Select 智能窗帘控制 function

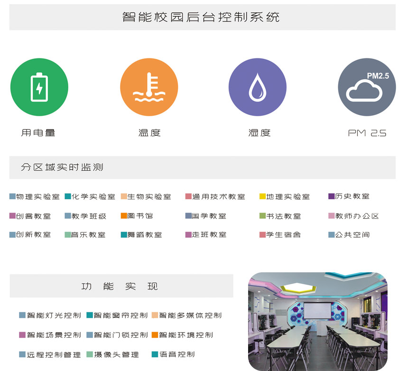120,315
